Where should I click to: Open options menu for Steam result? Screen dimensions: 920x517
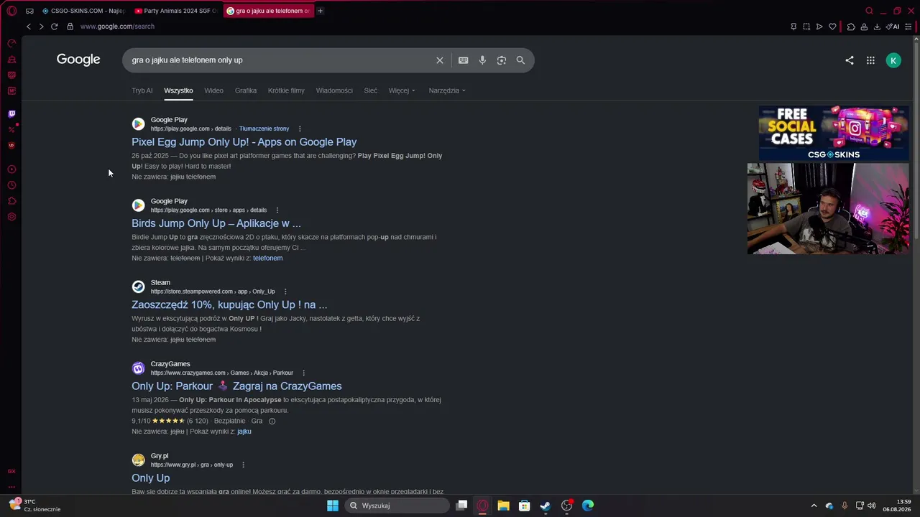coord(285,292)
